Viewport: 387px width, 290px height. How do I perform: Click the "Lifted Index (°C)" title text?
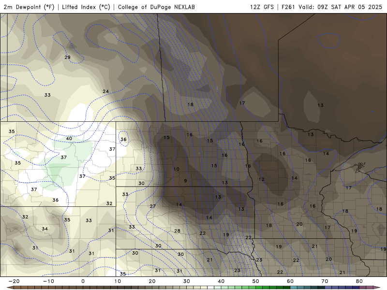86,7
